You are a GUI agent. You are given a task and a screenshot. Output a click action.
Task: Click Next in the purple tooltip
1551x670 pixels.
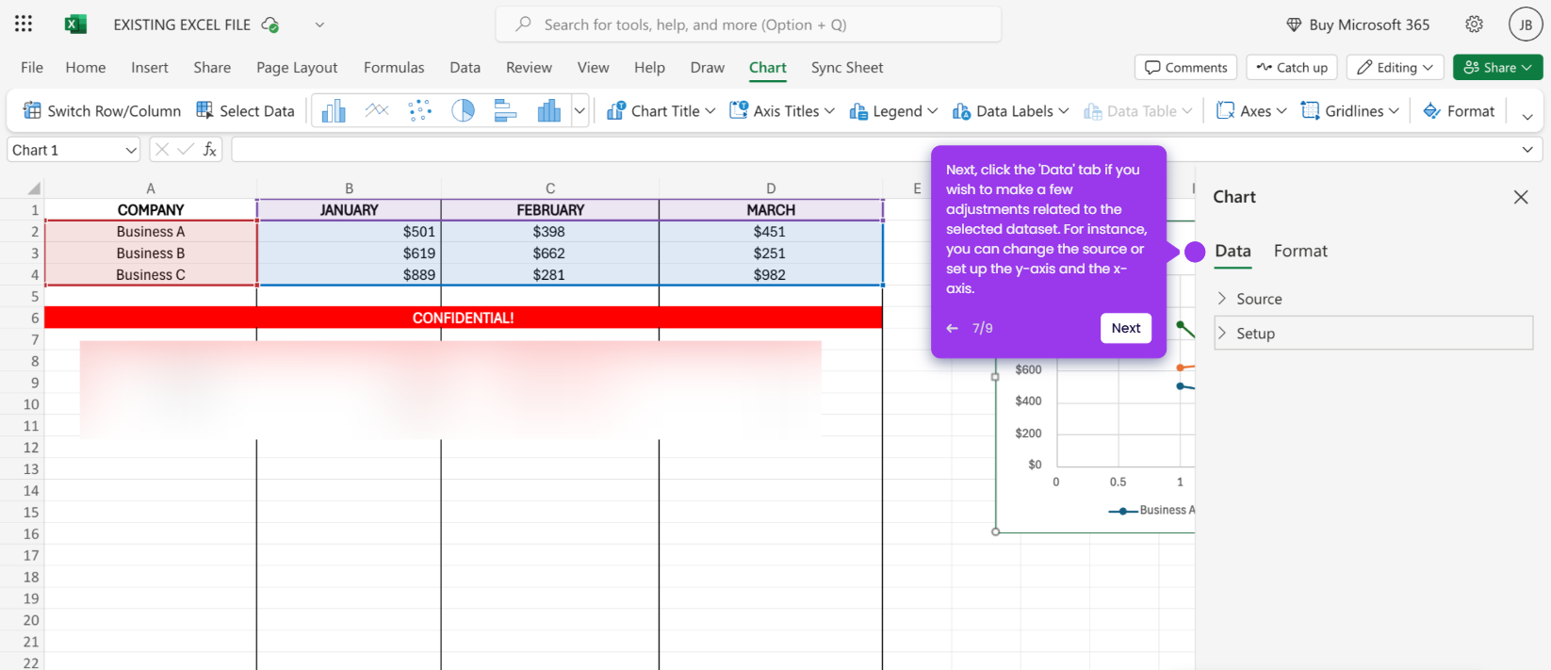1126,328
